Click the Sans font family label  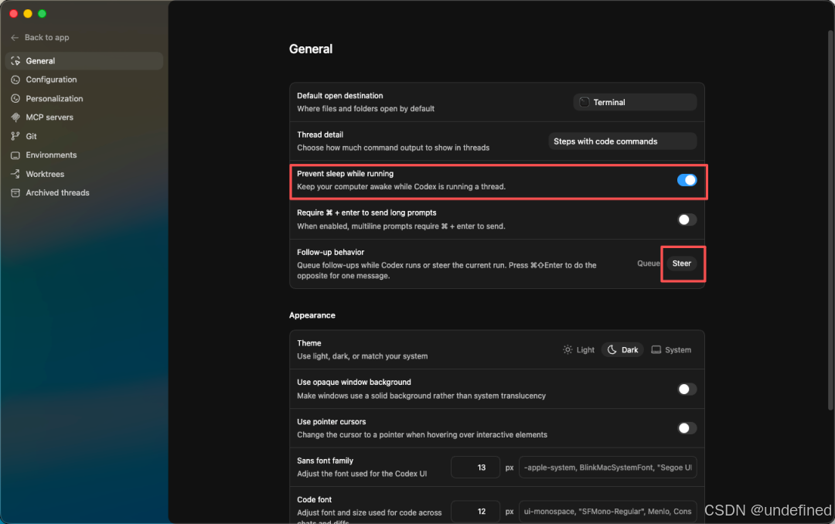tap(325, 461)
